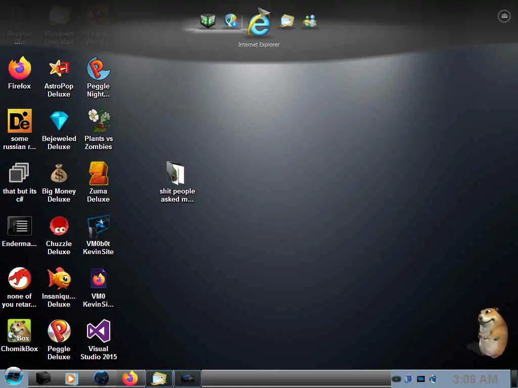Open the Start menu orb
The image size is (518, 388).
point(13,376)
